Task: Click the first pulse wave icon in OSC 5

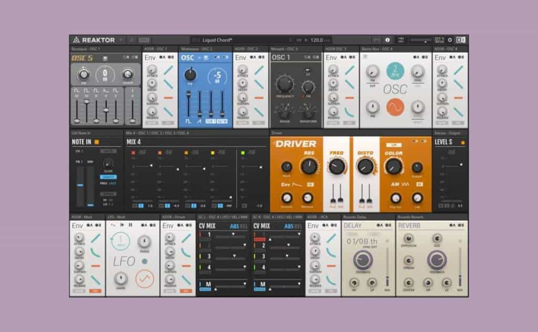Action: [77, 91]
